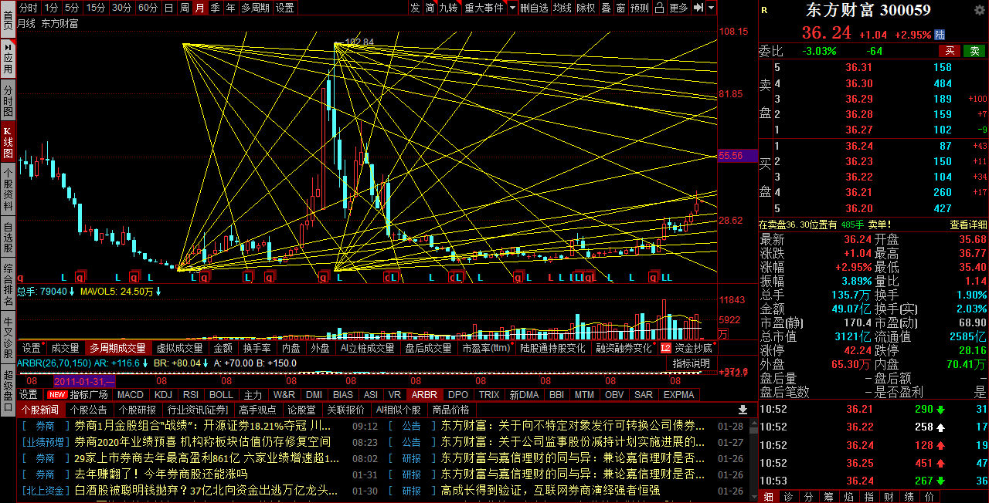Click 查看详细 link
The image size is (989, 503).
pyautogui.click(x=968, y=224)
